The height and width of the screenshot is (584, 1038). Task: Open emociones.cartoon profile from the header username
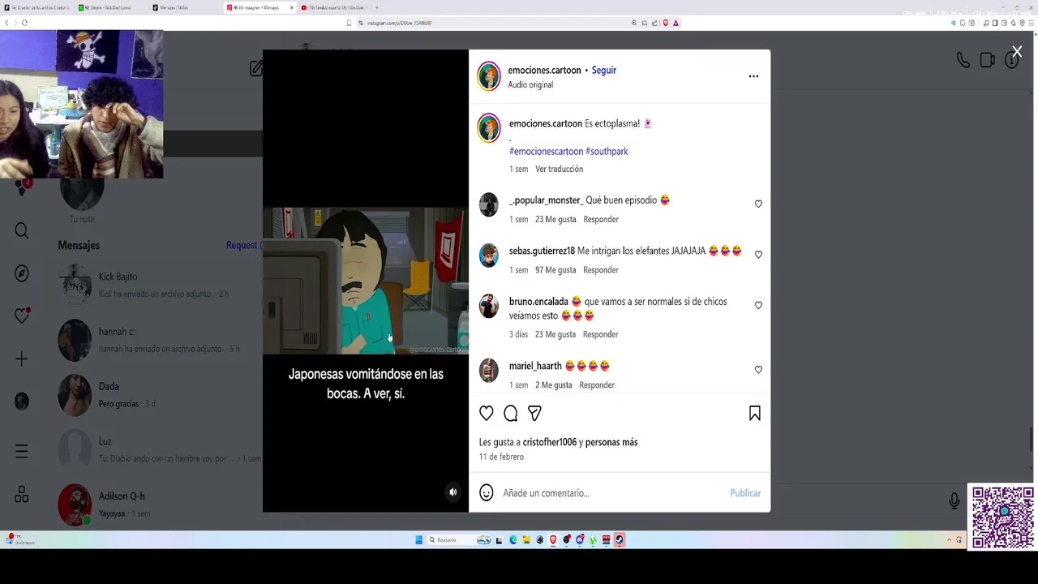pos(544,71)
